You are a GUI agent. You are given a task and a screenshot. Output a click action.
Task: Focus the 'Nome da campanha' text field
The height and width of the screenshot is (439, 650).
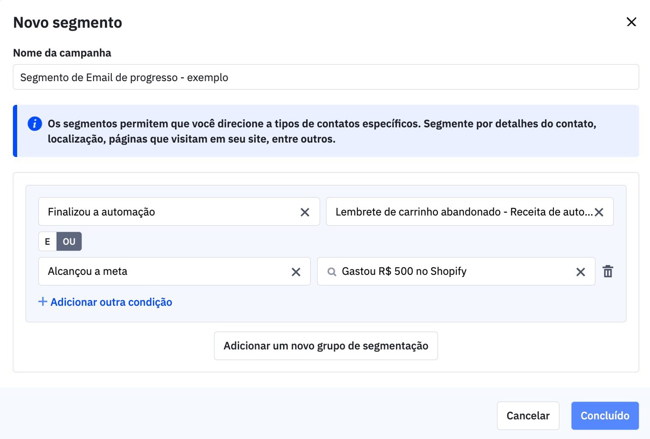coord(326,77)
